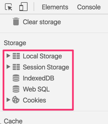Select the Web SQL label
The height and width of the screenshot is (124, 108).
(36, 89)
